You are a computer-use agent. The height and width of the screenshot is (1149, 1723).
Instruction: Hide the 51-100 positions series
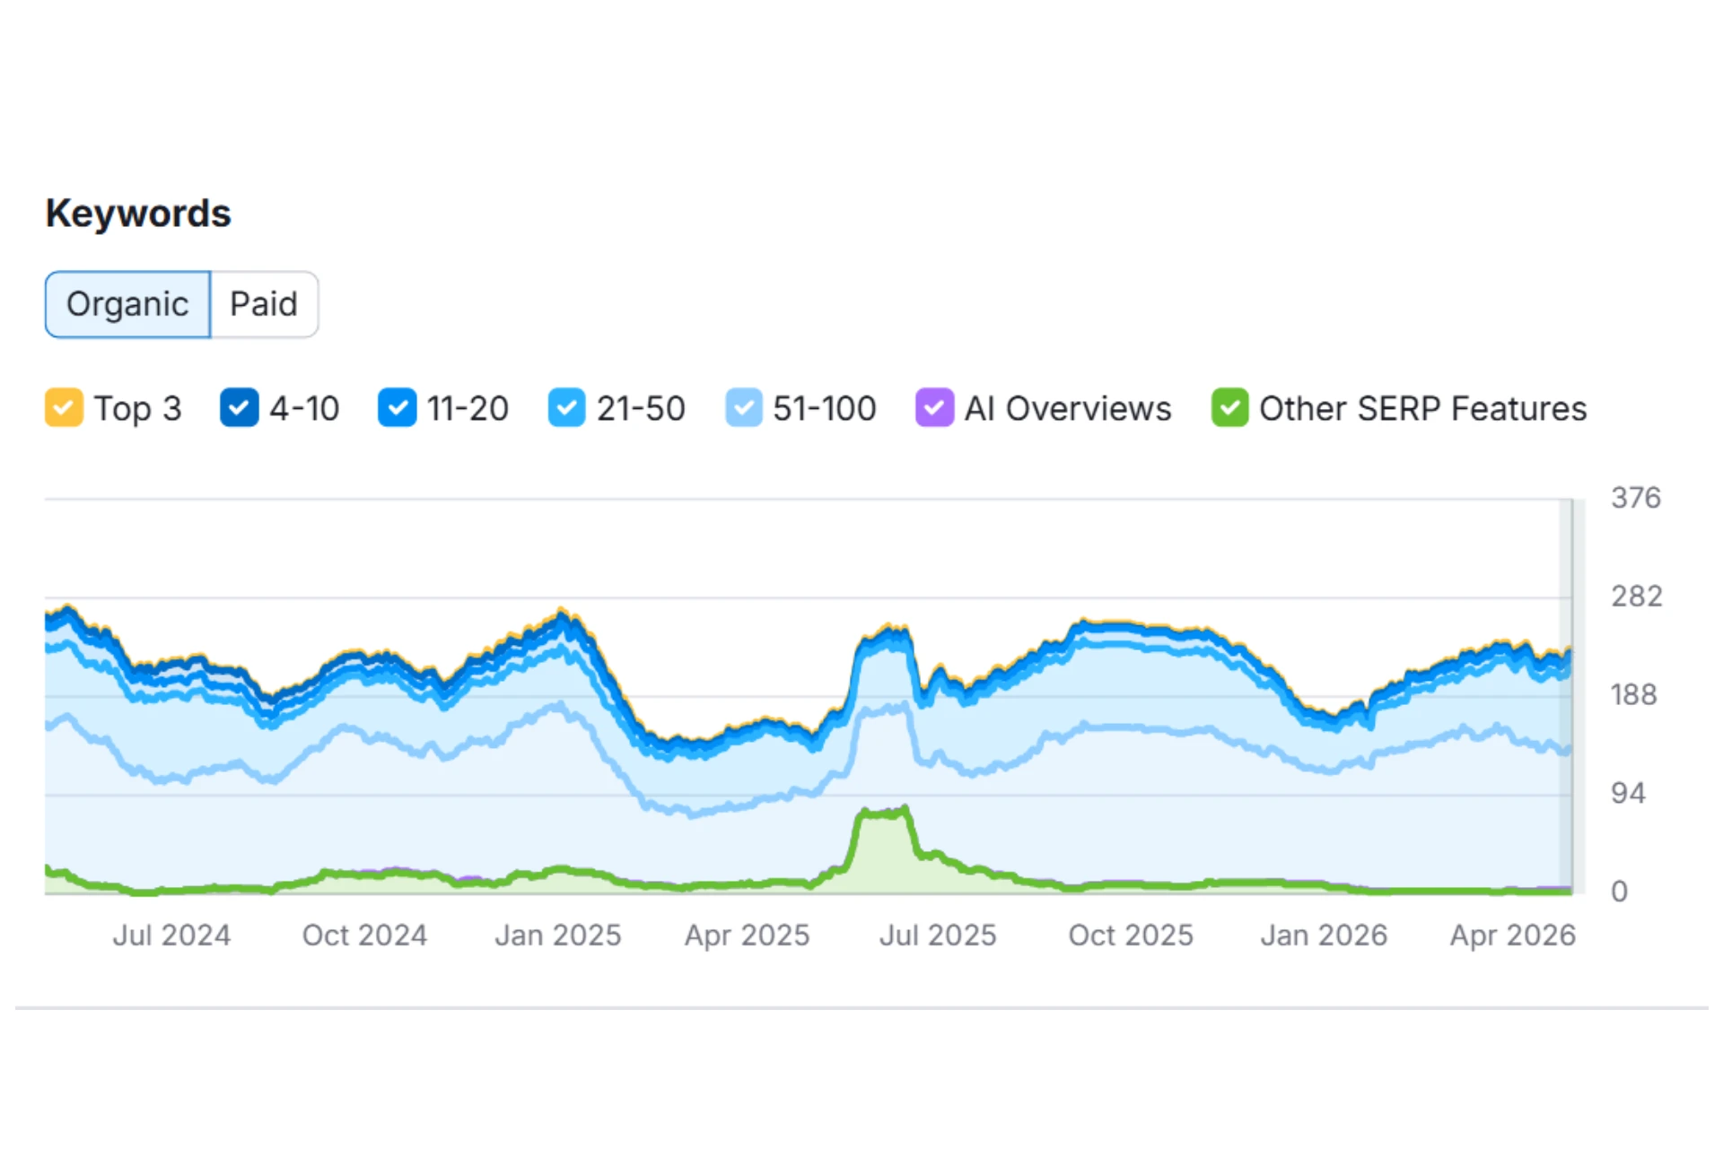[x=744, y=408]
